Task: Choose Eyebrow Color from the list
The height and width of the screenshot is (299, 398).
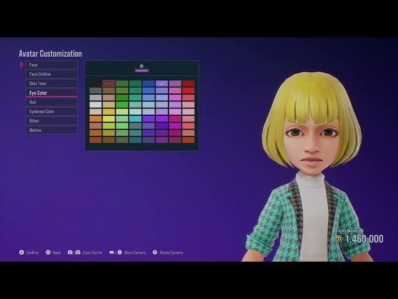Action: tap(52, 112)
